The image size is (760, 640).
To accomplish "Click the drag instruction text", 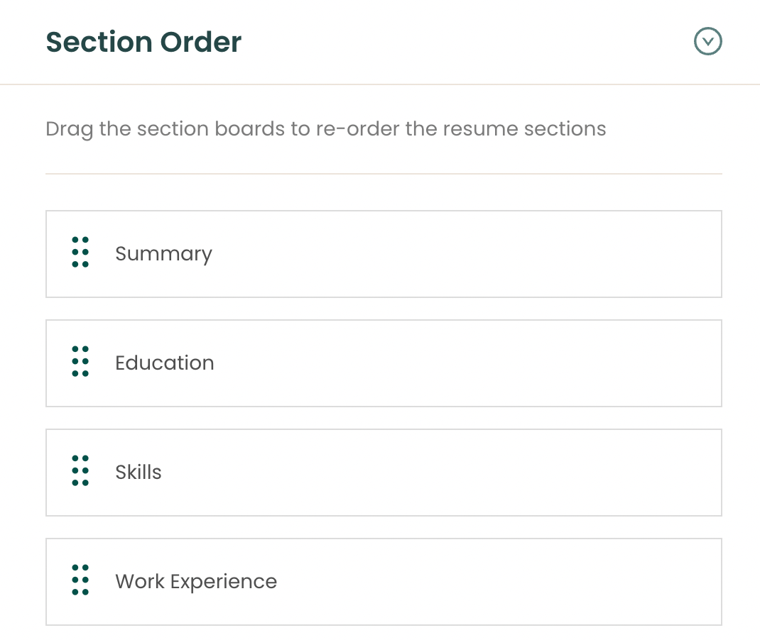I will point(325,128).
